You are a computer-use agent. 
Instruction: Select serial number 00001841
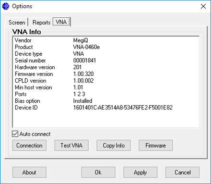coord(84,61)
